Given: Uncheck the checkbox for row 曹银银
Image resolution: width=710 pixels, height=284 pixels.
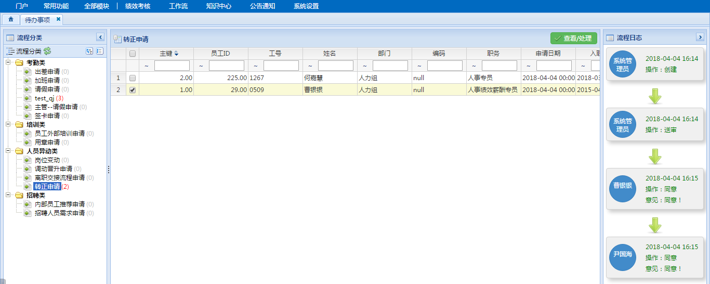Looking at the screenshot, I should pyautogui.click(x=133, y=90).
